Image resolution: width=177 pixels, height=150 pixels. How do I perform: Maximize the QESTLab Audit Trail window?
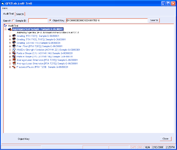(x=168, y=4)
